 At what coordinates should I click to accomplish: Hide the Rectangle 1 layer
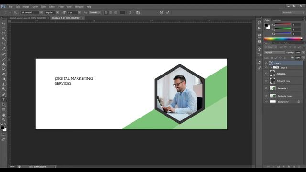pos(266,88)
